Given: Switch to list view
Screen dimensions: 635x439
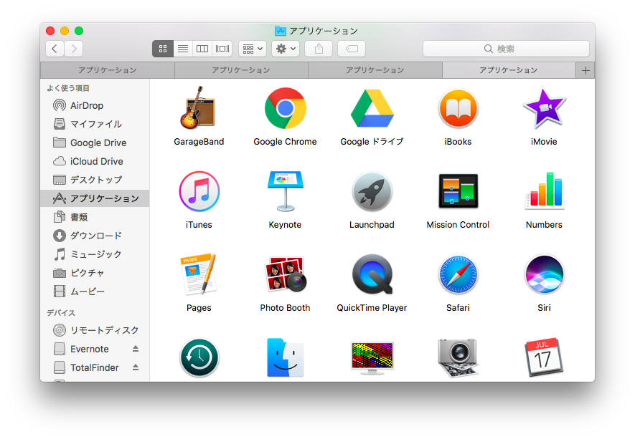Looking at the screenshot, I should 183,49.
